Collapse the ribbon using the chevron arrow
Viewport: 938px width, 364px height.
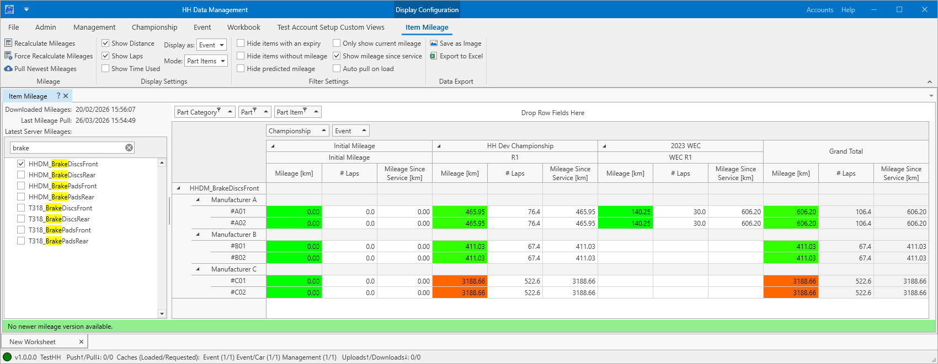929,82
